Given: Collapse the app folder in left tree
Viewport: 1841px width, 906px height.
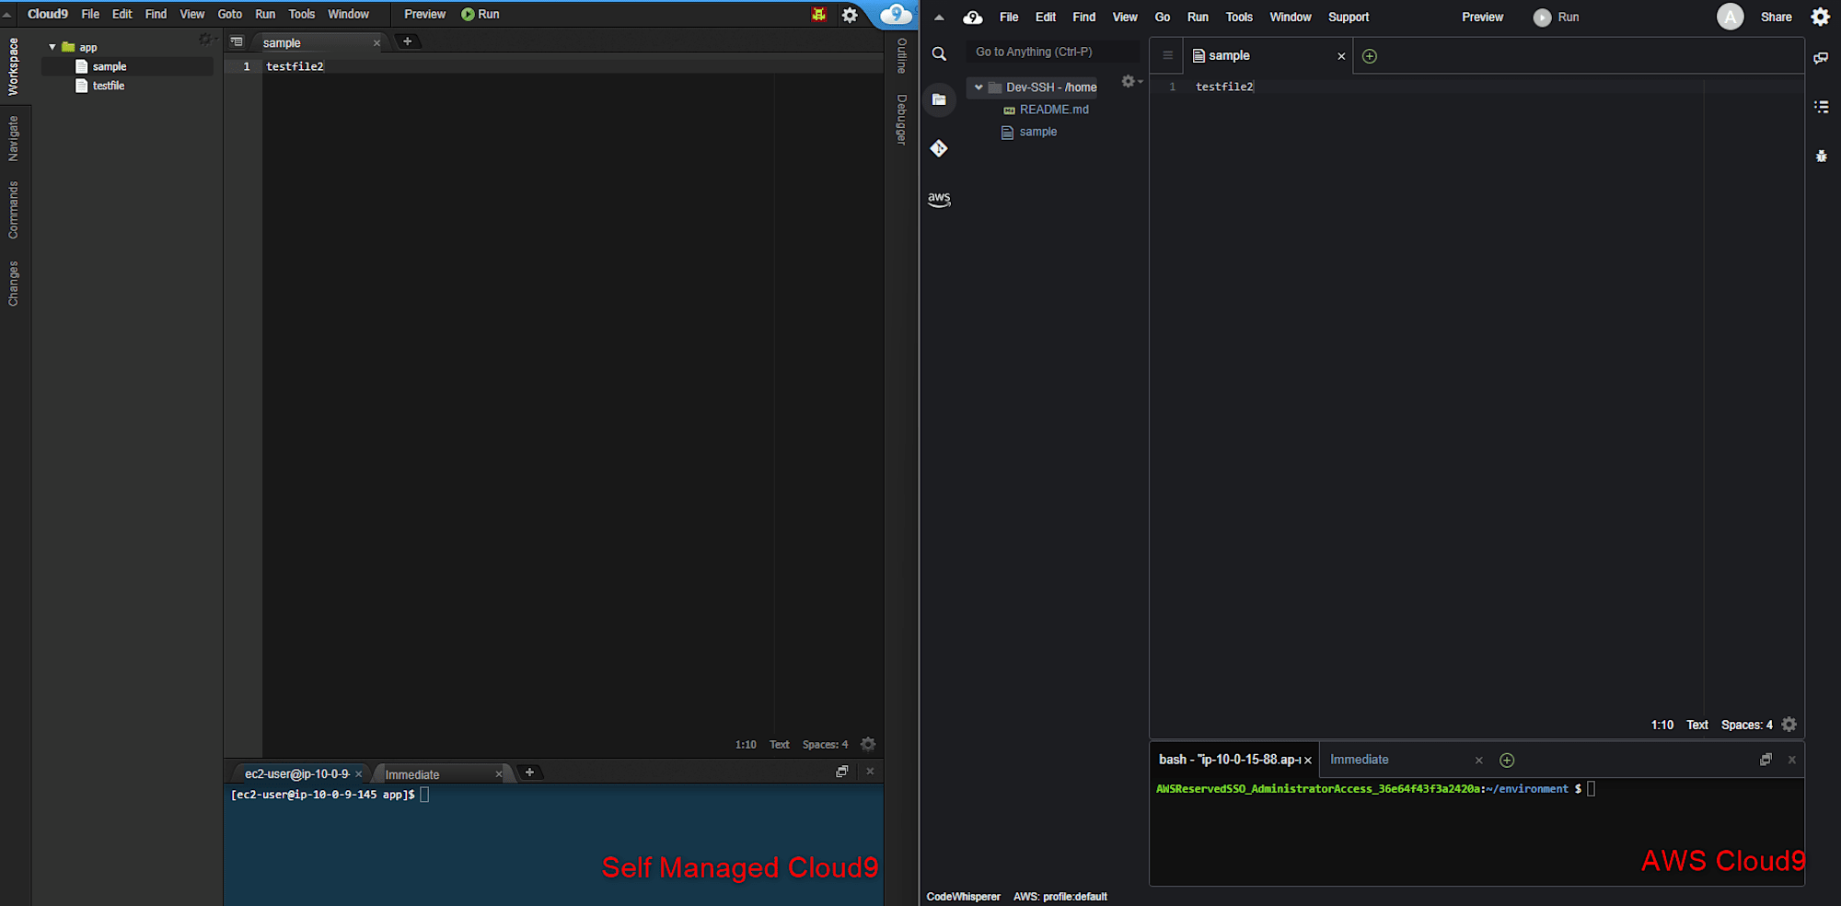Looking at the screenshot, I should pyautogui.click(x=52, y=47).
